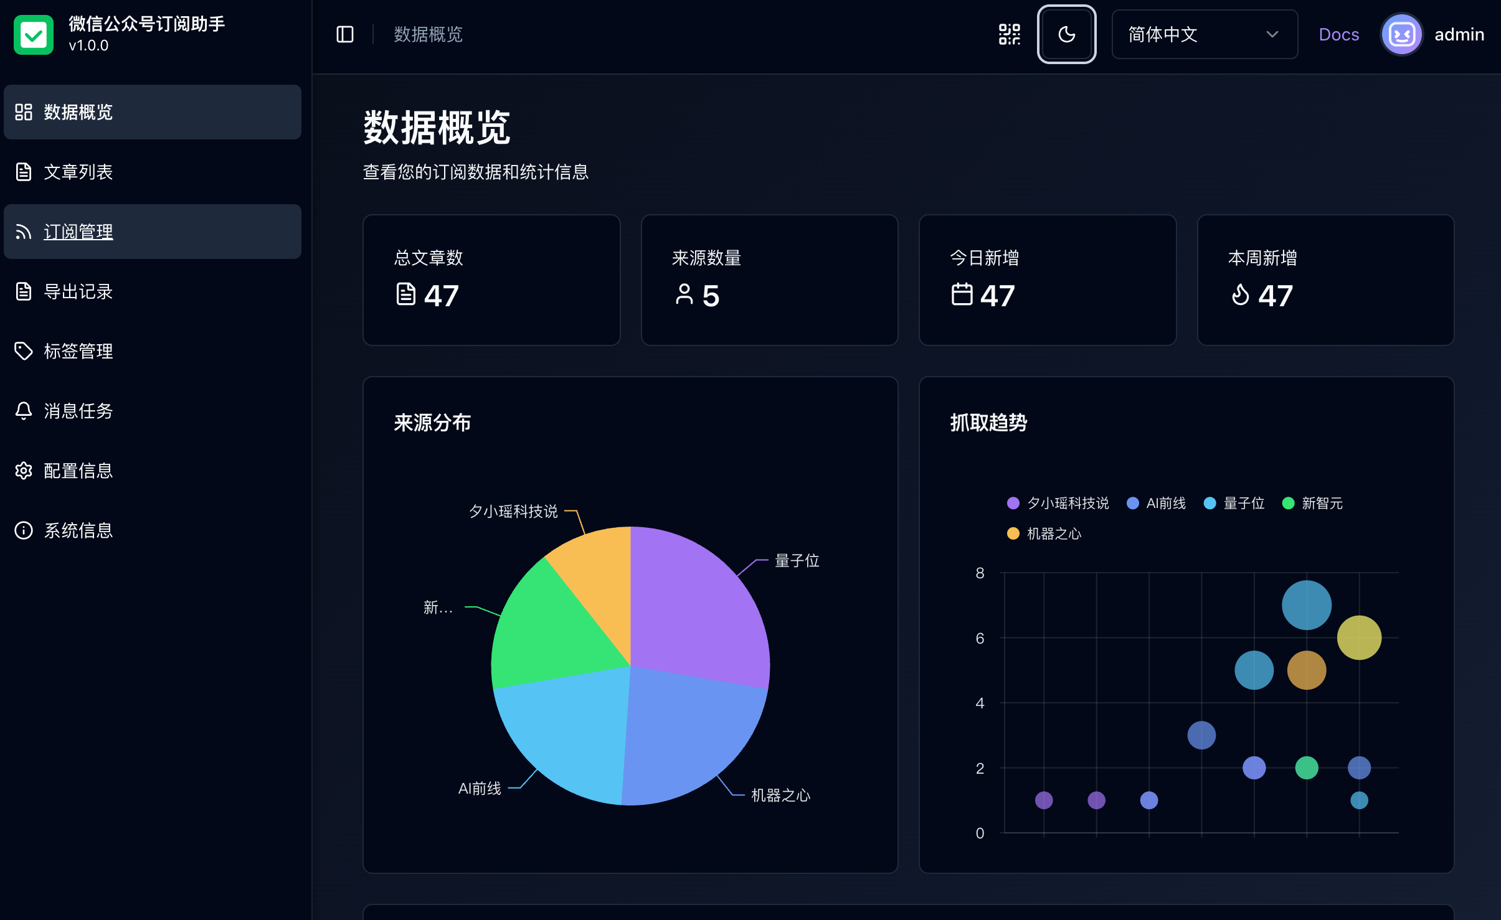
Task: Open 文章列表 via its document icon
Action: (x=24, y=172)
